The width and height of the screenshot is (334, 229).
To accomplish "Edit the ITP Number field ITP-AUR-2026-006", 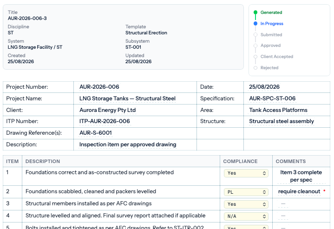I will coord(105,121).
